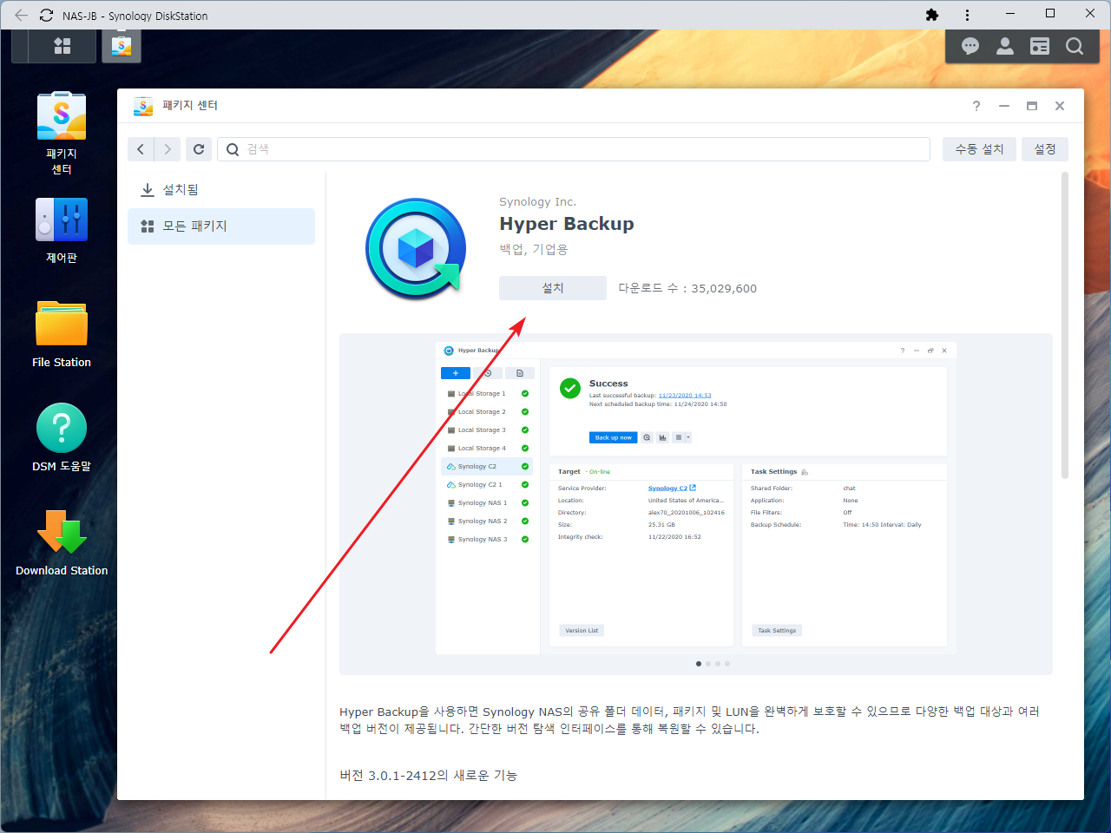Image resolution: width=1111 pixels, height=833 pixels.
Task: Open the browser three-dot menu
Action: pyautogui.click(x=967, y=15)
